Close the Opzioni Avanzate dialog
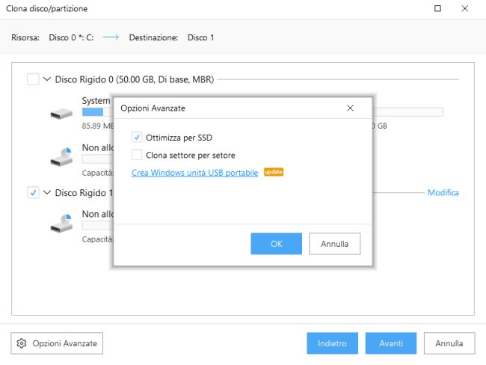The image size is (486, 365). [350, 108]
